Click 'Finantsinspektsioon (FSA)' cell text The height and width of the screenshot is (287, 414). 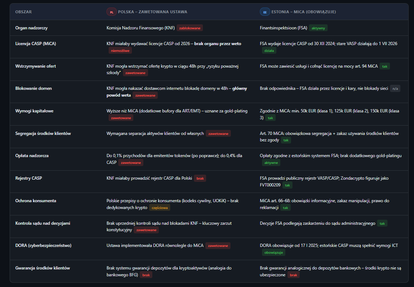[284, 28]
